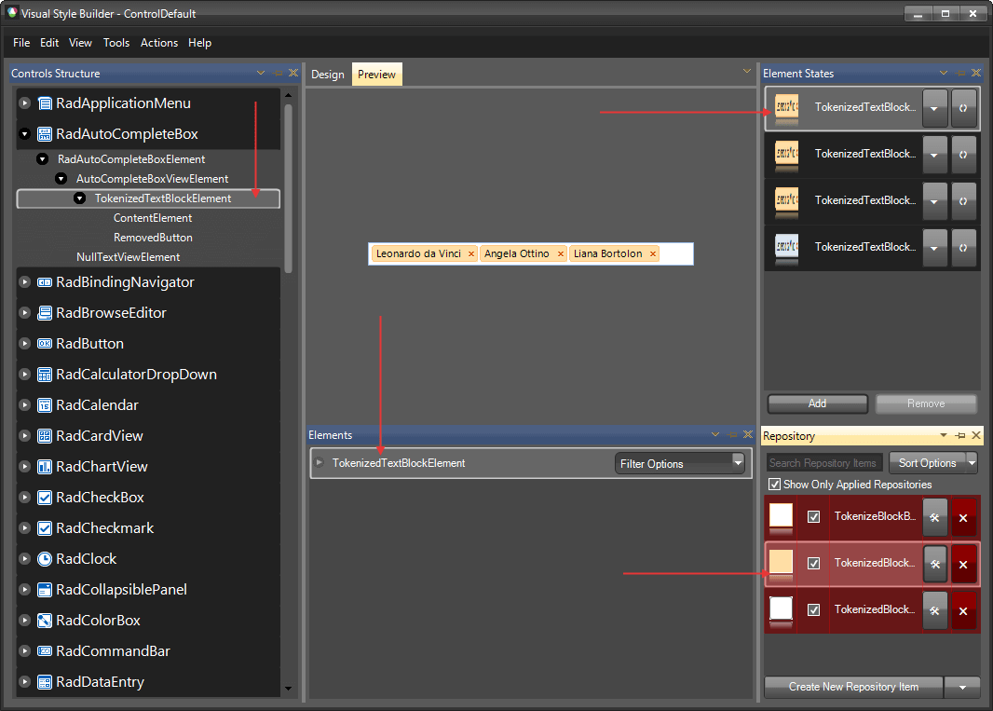Click the code view icon on the first element state
This screenshot has width=993, height=711.
click(x=963, y=108)
